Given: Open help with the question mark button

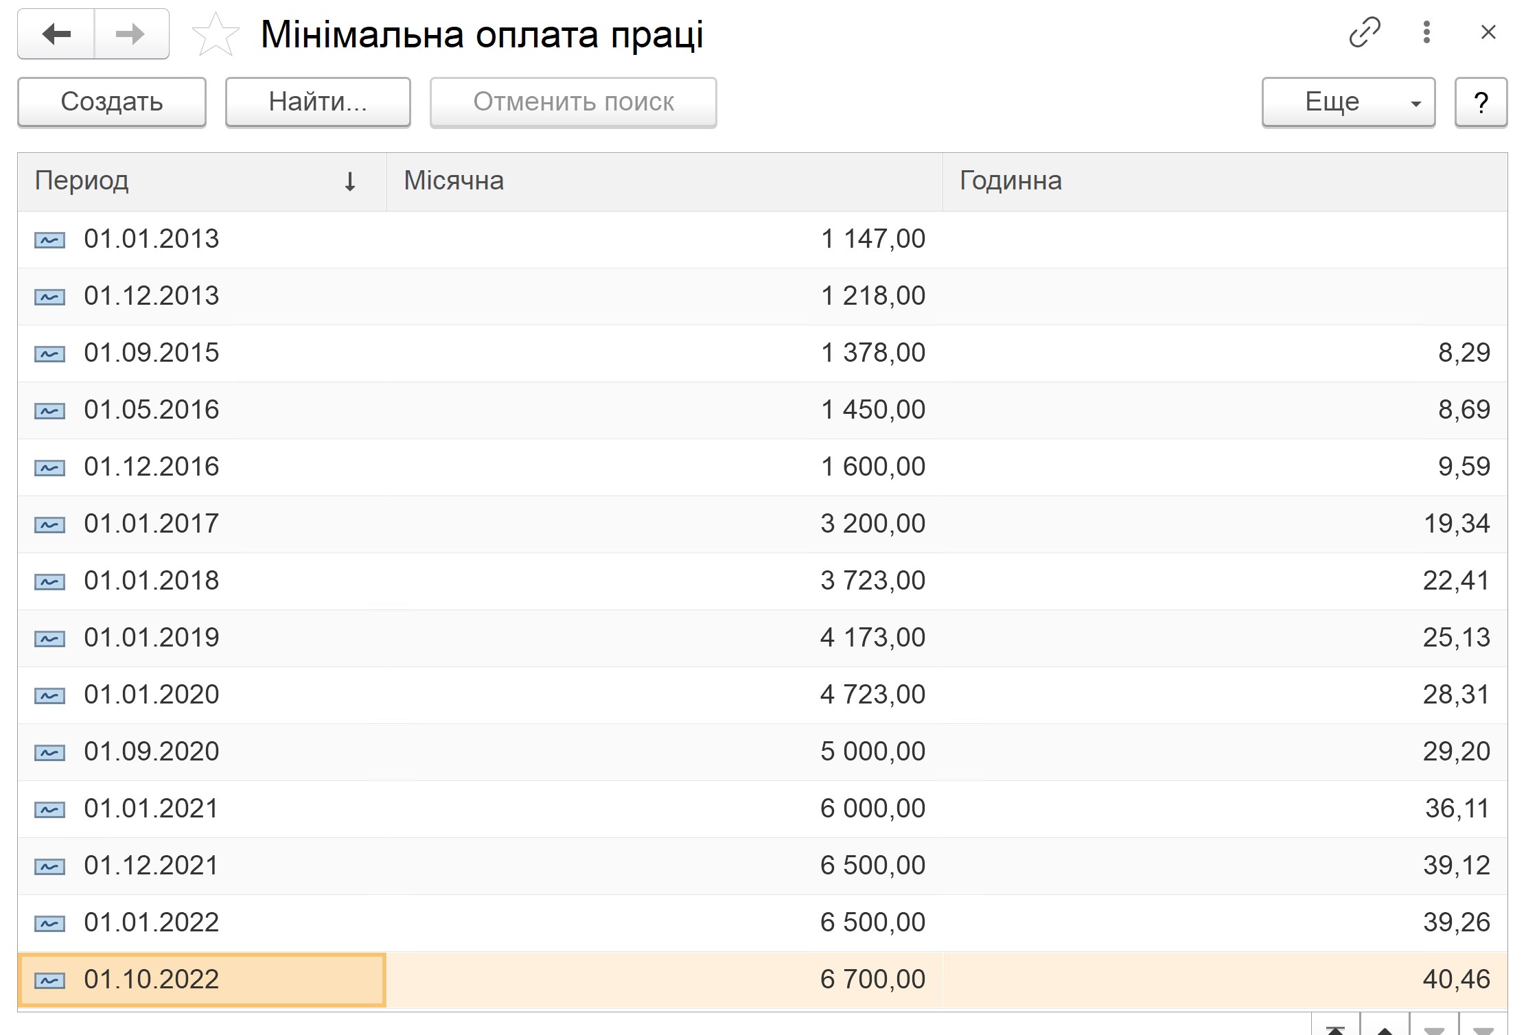Looking at the screenshot, I should coord(1481,102).
